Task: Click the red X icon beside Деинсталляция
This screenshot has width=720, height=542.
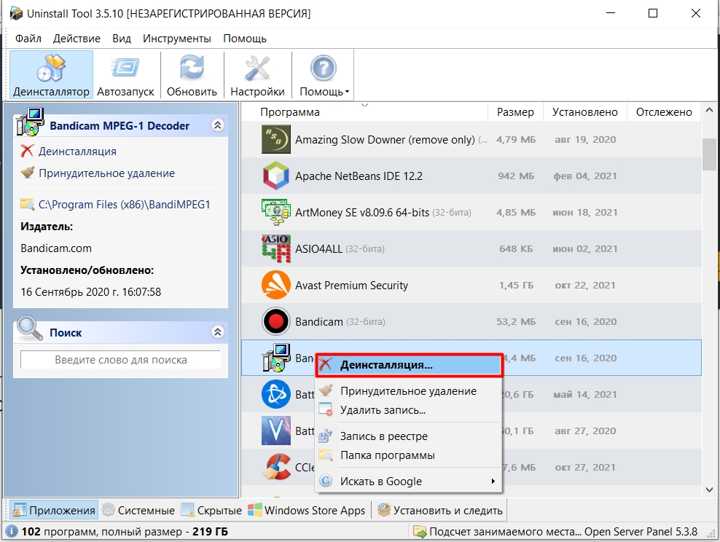Action: coord(27,151)
